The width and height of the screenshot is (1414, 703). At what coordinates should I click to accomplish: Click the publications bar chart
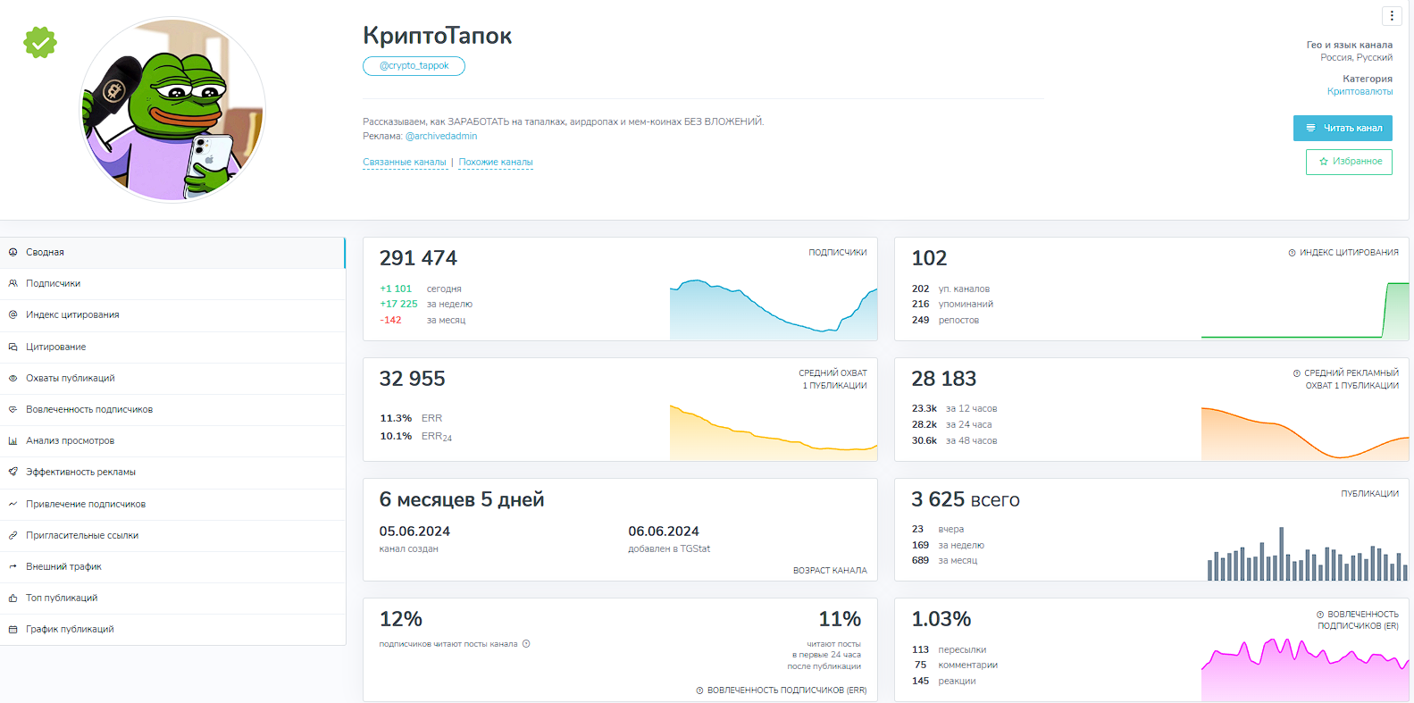(1308, 554)
